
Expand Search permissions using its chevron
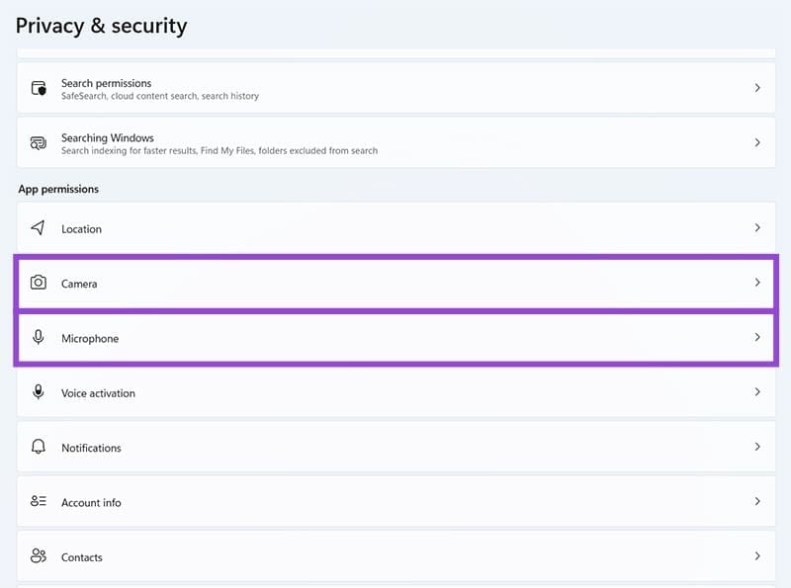click(757, 88)
